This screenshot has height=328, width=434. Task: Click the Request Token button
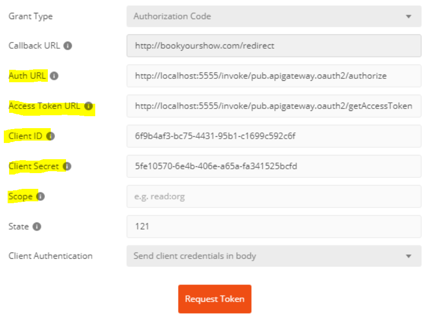pyautogui.click(x=214, y=298)
